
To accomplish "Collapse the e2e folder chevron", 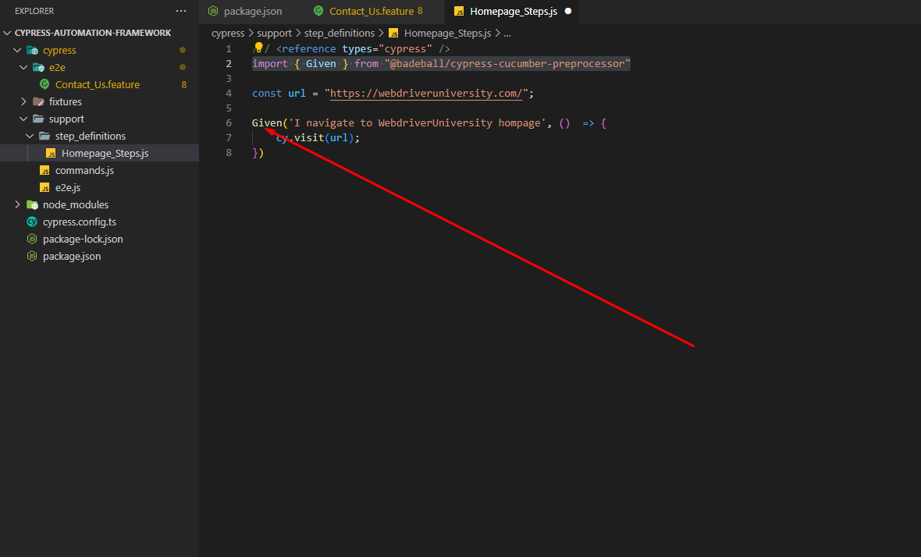I will pos(23,68).
